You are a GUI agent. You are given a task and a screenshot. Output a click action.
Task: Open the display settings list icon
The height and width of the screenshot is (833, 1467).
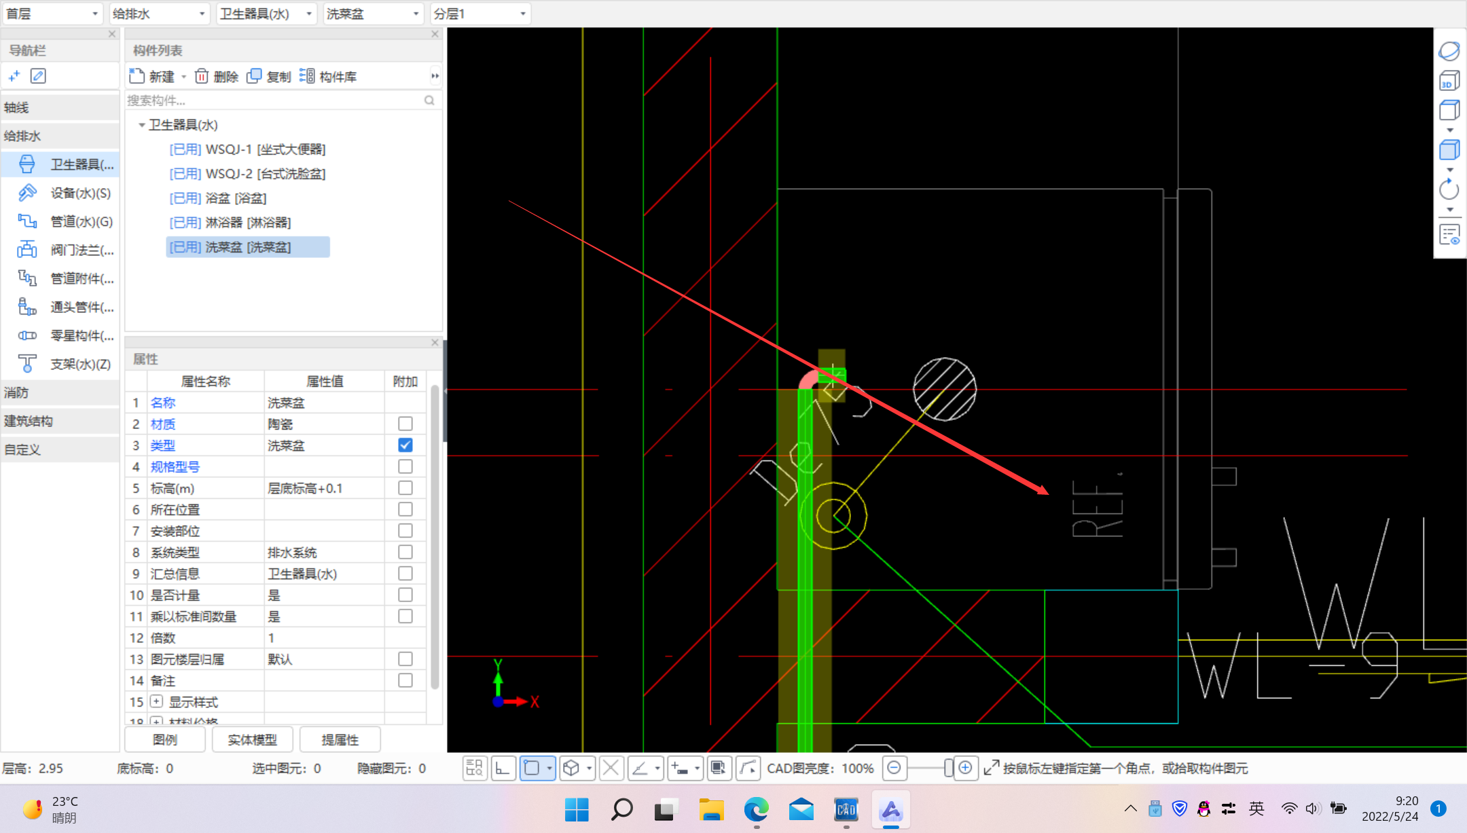click(1449, 235)
